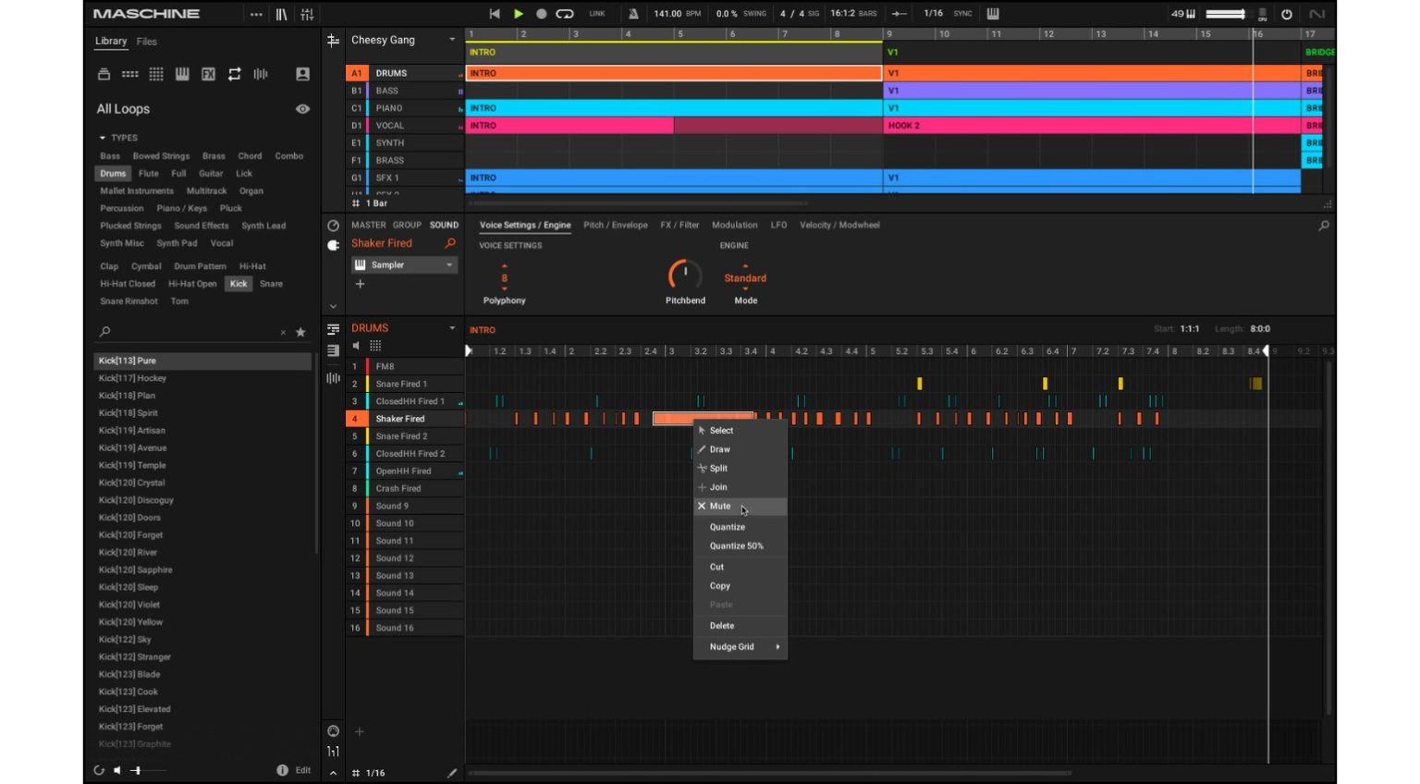Select Kick[119] Temple in the results list
Screen dimensions: 1420x784
[x=131, y=465]
